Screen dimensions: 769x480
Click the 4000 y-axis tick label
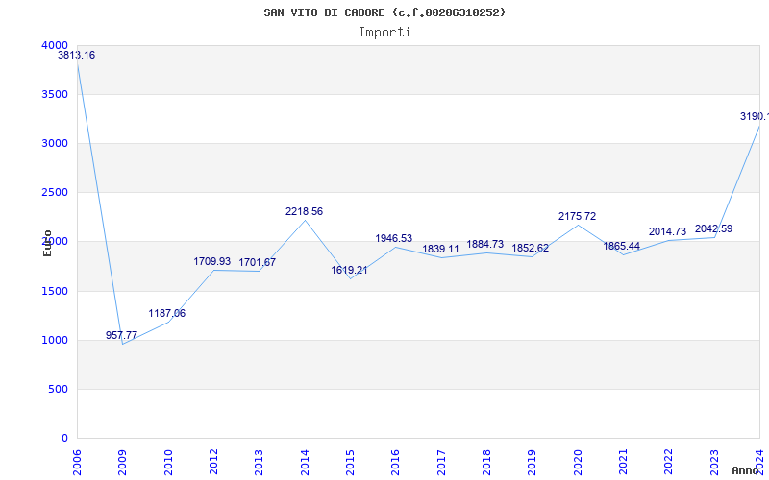point(55,45)
